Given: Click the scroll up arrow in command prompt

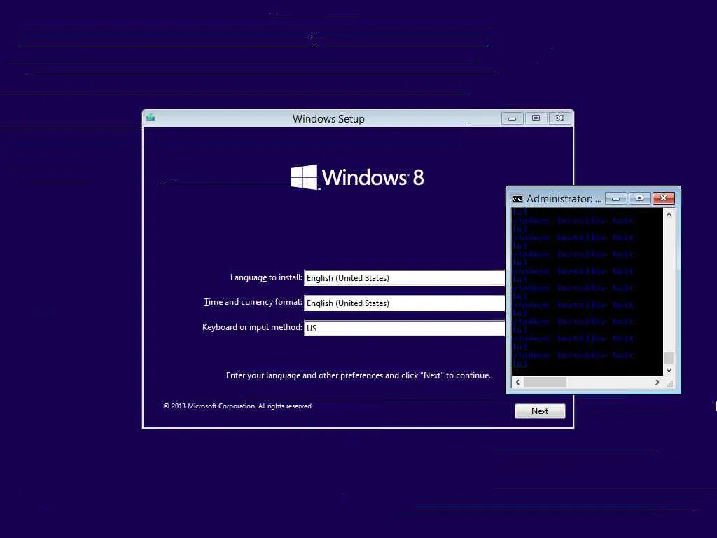Looking at the screenshot, I should tap(669, 214).
